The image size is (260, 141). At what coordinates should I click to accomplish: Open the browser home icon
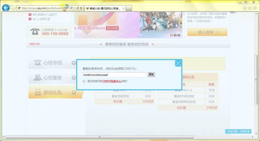coord(245,8)
